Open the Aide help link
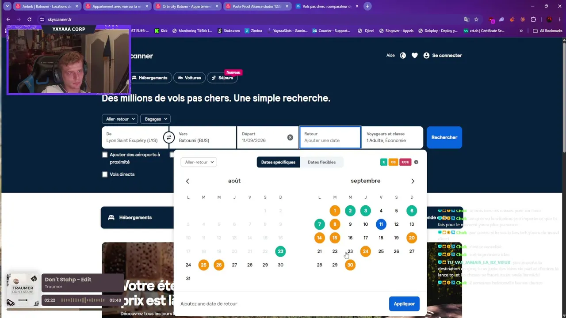Screen dimensions: 566x318 pyautogui.click(x=390, y=56)
